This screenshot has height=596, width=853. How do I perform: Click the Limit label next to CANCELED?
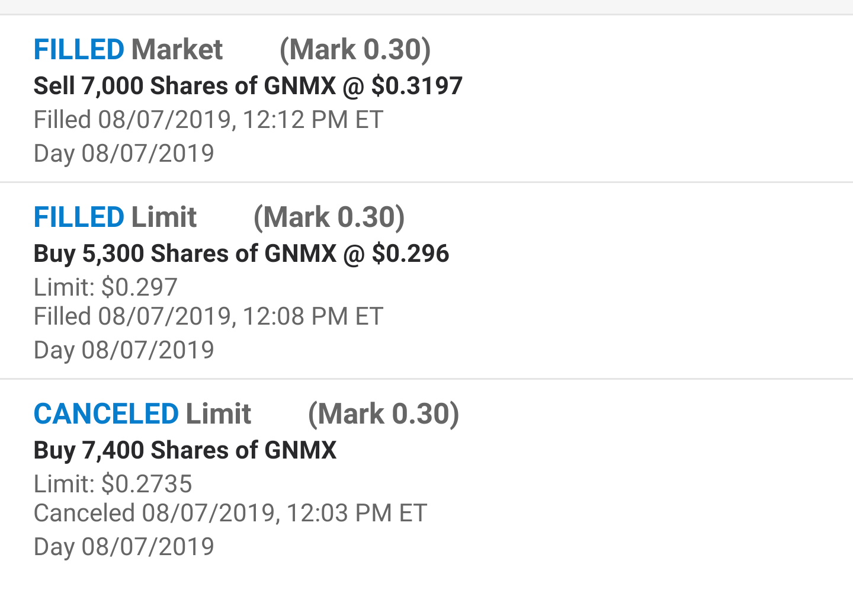click(219, 414)
